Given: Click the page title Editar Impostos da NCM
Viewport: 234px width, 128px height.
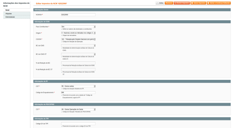Looking at the screenshot, I should (x=51, y=3).
